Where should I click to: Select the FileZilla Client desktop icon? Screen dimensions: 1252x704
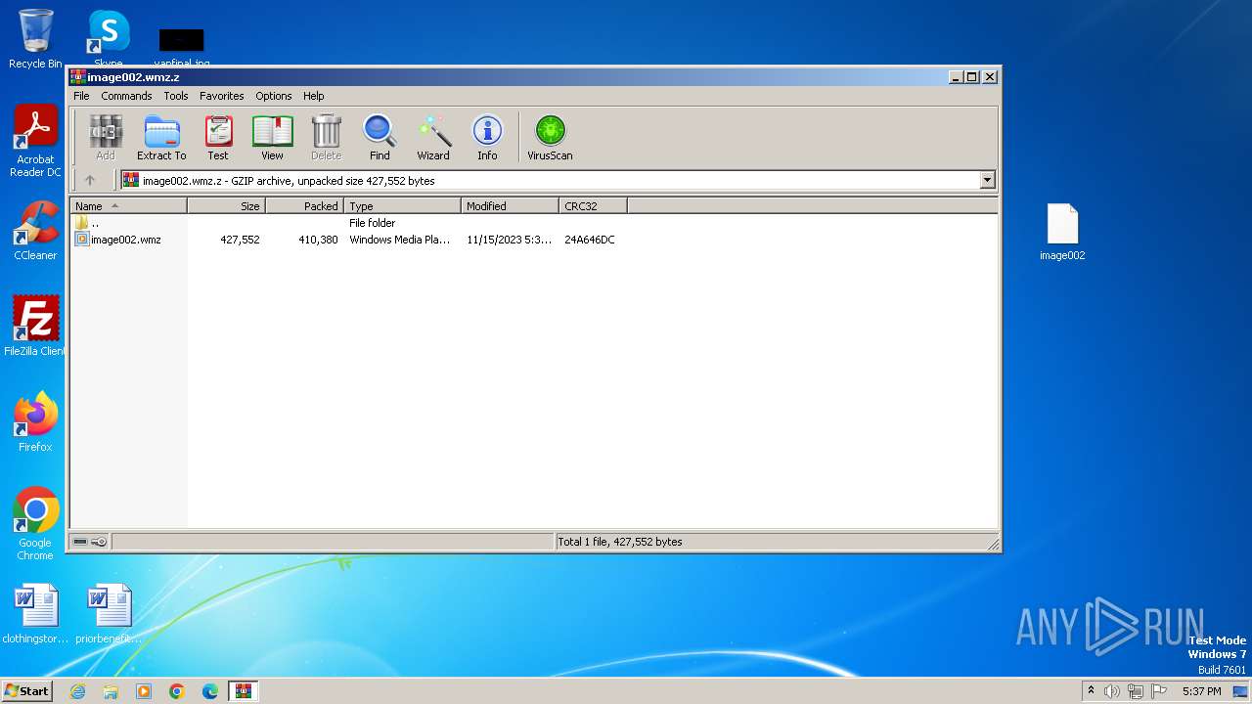[35, 327]
